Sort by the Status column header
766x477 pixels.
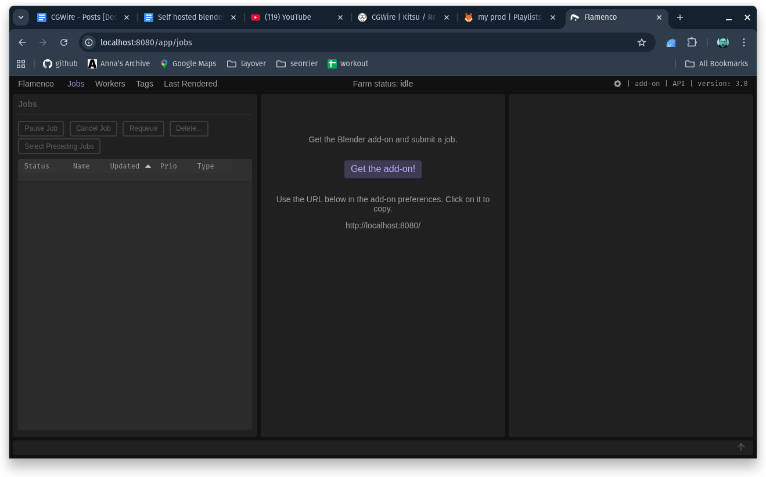pyautogui.click(x=37, y=166)
